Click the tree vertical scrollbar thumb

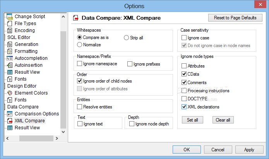coord(63,79)
